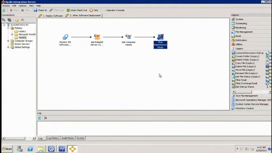
Task: Switch to Log History tab
Action: coord(53,138)
